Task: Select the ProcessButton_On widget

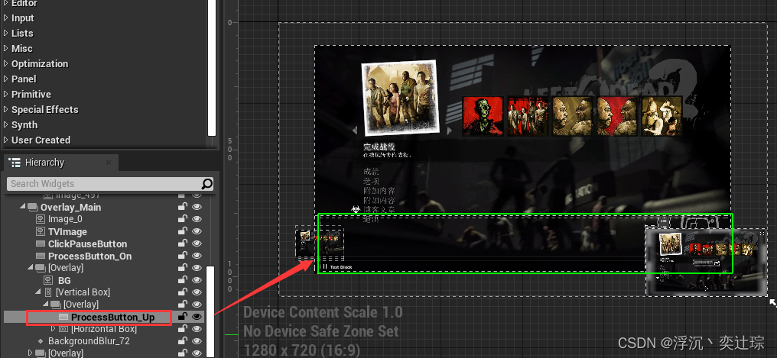Action: pyautogui.click(x=89, y=256)
